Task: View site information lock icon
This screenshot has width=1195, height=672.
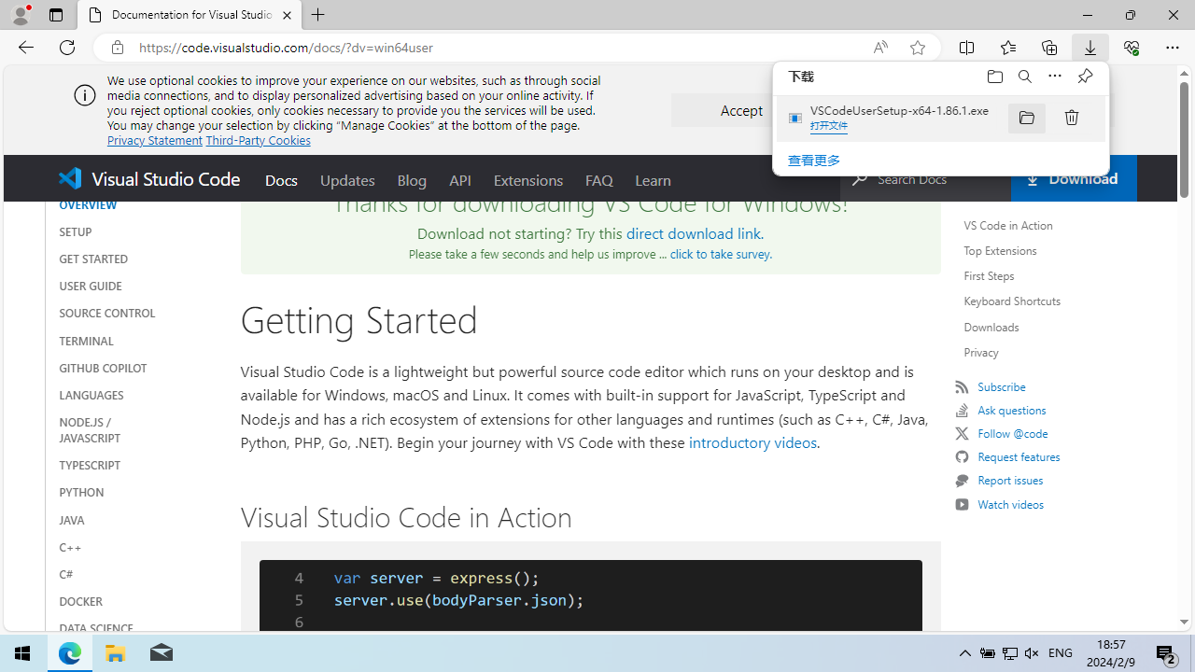Action: [x=117, y=48]
